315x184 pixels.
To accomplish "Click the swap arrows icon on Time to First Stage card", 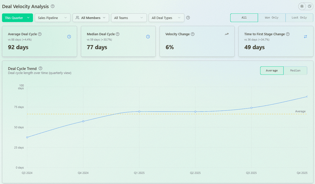I will tap(305, 36).
